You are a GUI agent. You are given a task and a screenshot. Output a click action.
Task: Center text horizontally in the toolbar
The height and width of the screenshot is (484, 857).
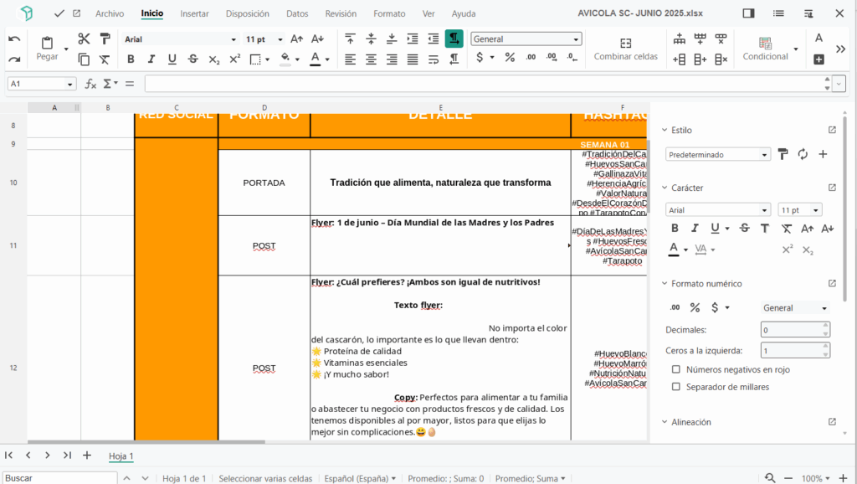coord(370,59)
